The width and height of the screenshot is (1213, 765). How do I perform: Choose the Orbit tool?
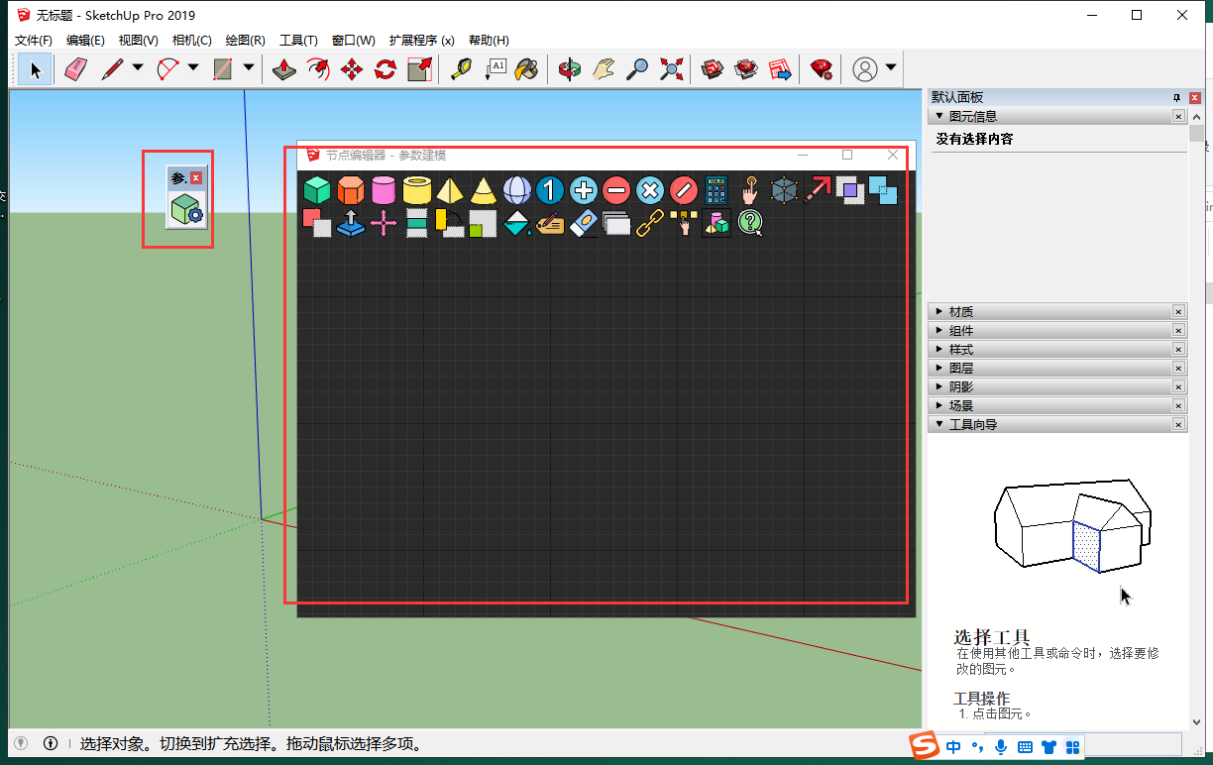[x=569, y=69]
